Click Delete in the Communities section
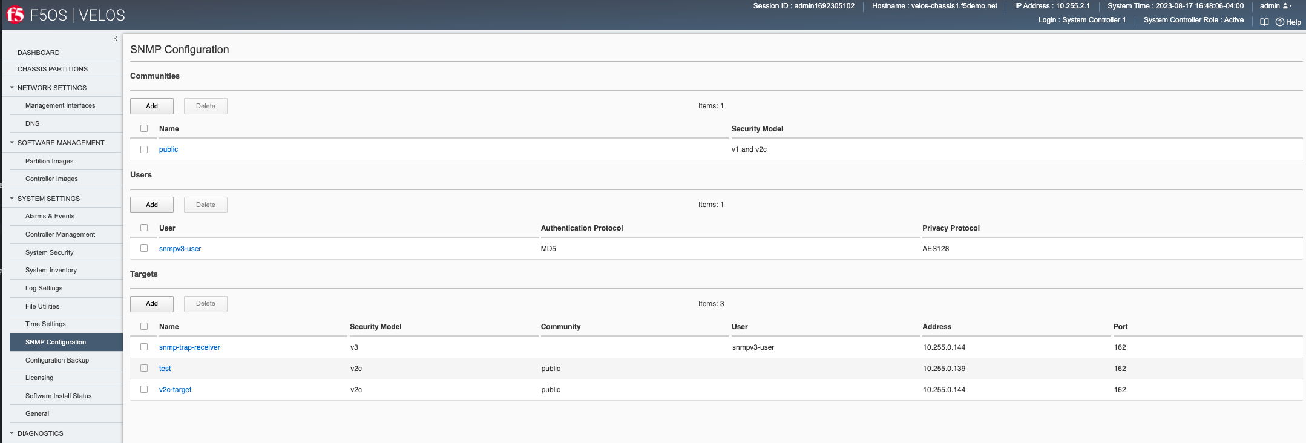Screen dimensions: 1306x443 (x=206, y=106)
